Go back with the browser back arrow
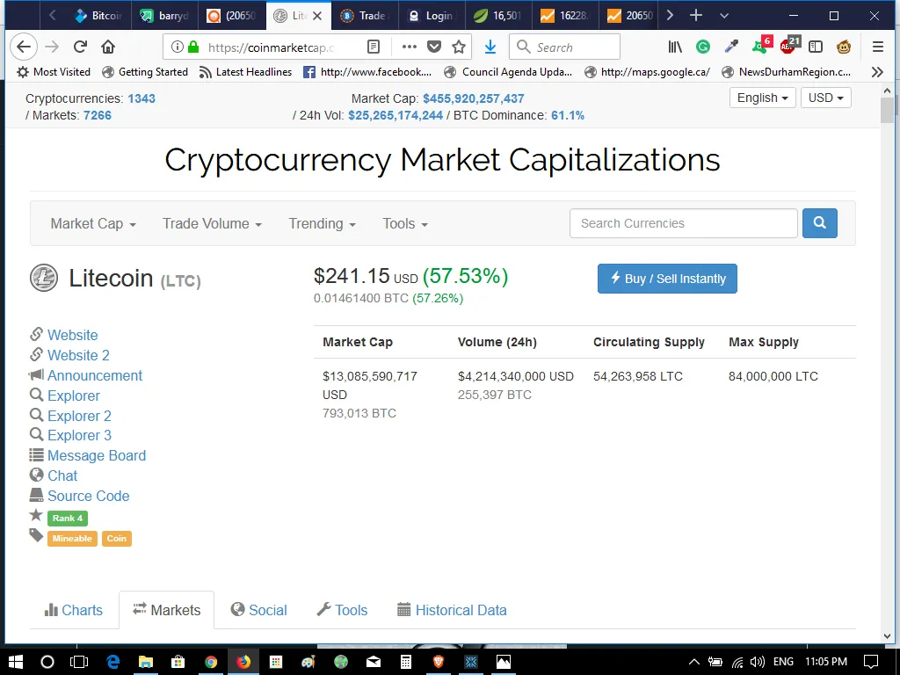 [24, 47]
